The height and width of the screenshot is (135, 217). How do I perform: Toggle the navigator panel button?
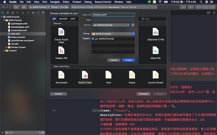199,7
